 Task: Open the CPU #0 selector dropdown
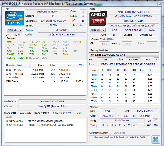click(x=14, y=30)
